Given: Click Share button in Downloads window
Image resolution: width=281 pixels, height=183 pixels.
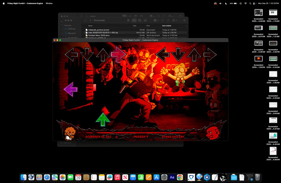Looking at the screenshot, I should click(x=163, y=20).
